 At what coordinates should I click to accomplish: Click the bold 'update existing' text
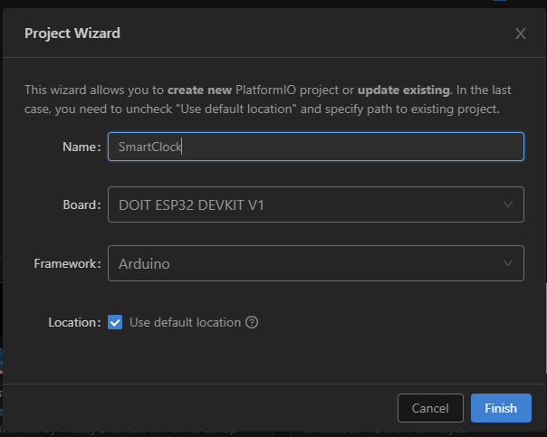tap(403, 90)
